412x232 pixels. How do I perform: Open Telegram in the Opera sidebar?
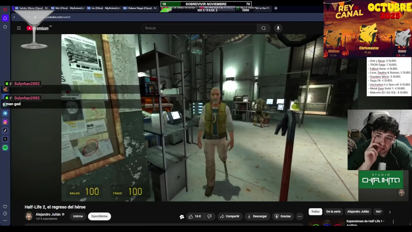[5, 113]
